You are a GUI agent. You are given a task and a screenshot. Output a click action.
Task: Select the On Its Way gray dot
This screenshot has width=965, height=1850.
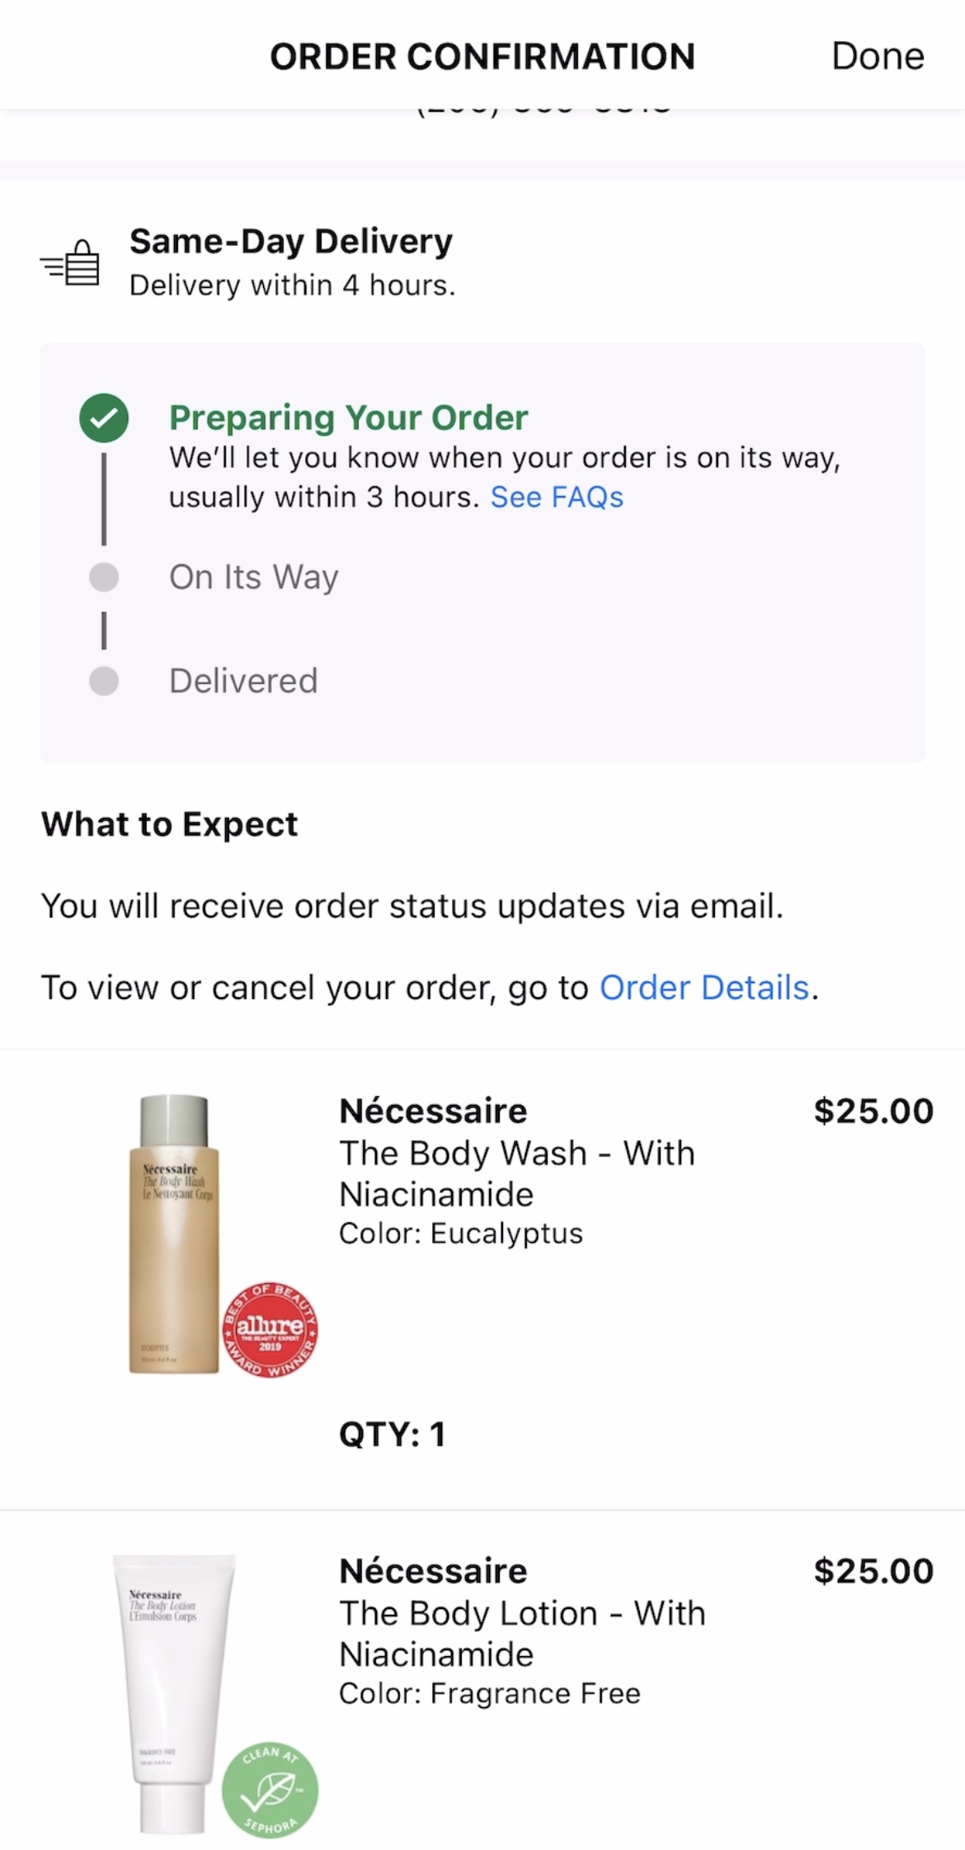[x=104, y=577]
